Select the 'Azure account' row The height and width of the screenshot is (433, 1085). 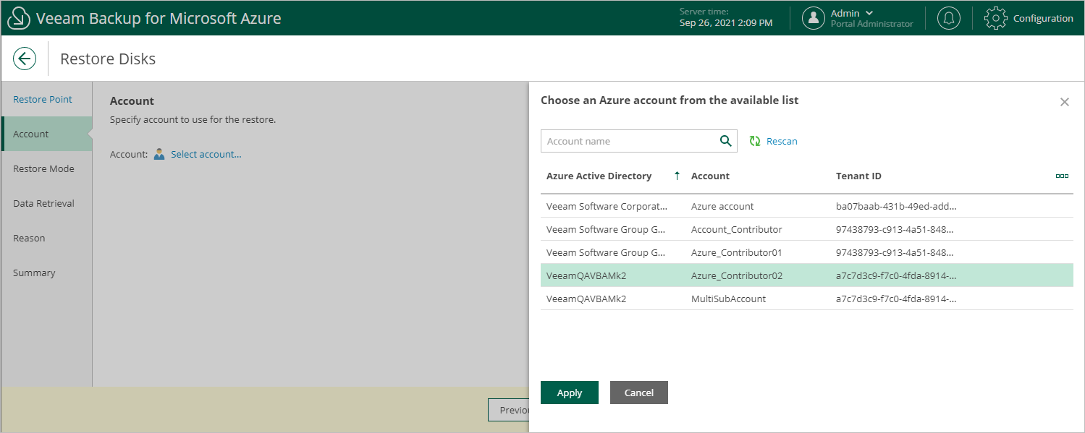pos(807,206)
